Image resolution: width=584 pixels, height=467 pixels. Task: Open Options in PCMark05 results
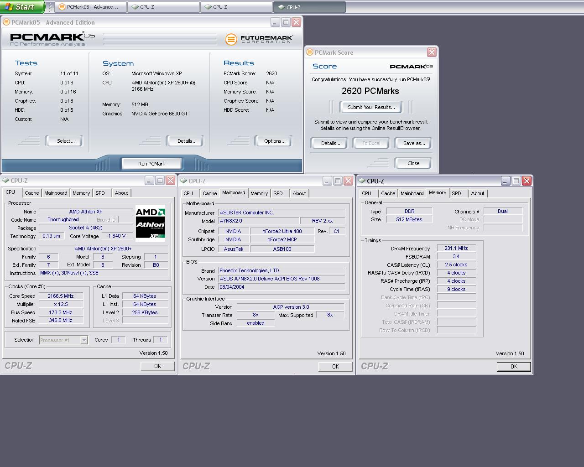click(x=274, y=141)
